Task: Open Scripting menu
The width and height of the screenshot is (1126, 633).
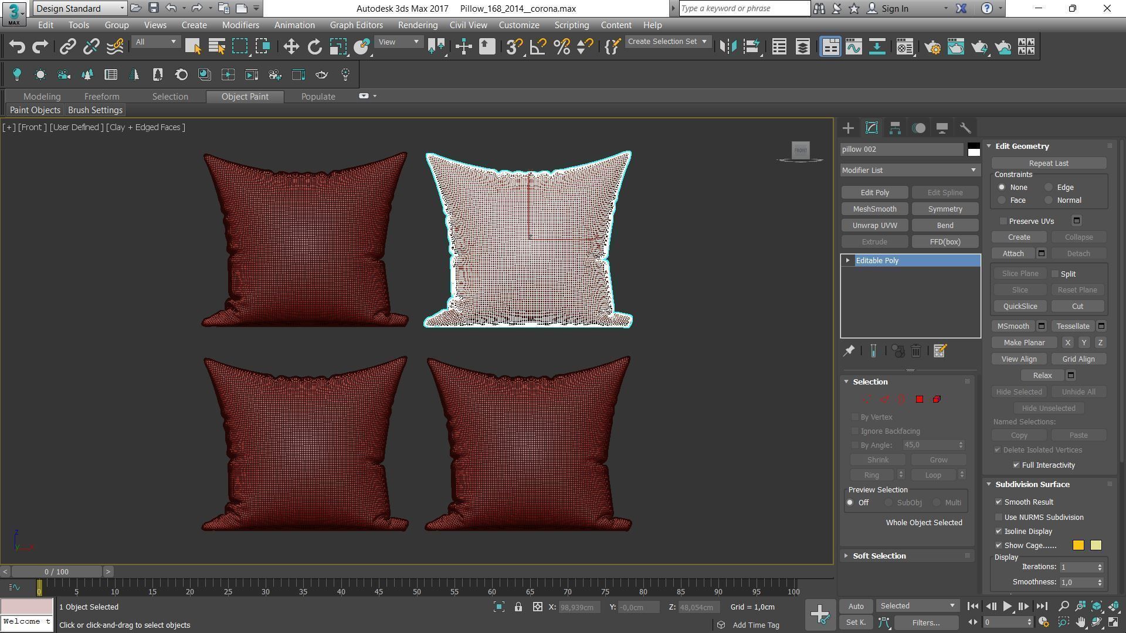Action: pyautogui.click(x=571, y=25)
